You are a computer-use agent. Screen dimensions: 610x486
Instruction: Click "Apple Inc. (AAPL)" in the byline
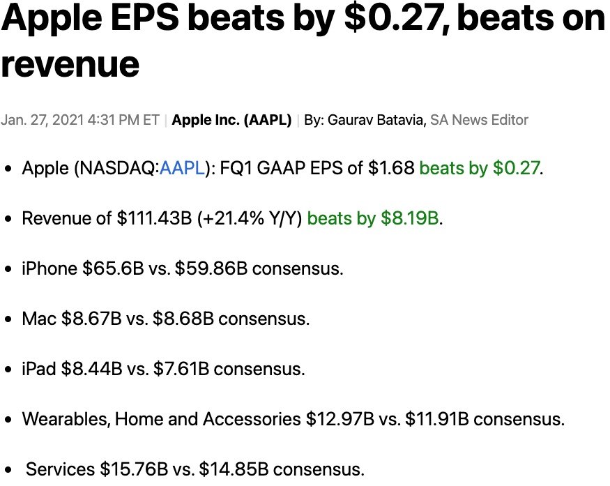click(x=231, y=120)
